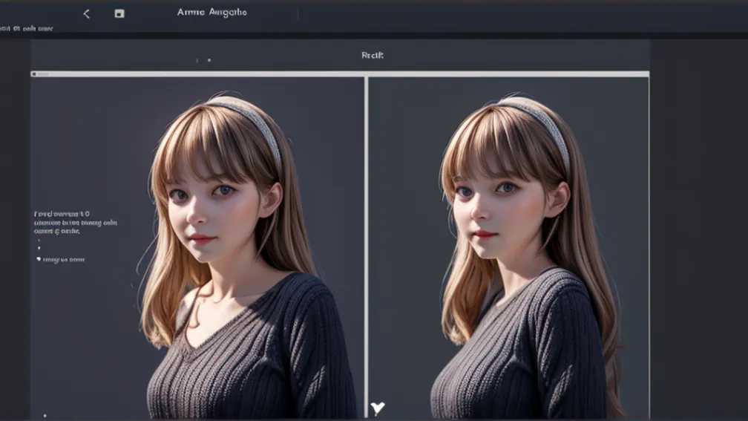The image size is (748, 421).
Task: Click the white horizontal bar above the images
Action: [340, 74]
